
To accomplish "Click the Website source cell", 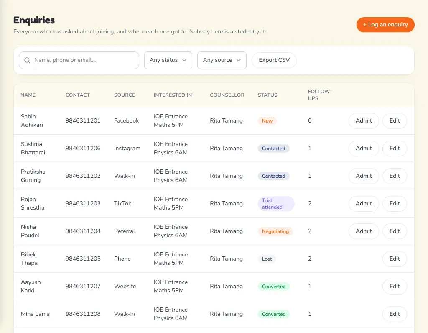I will tap(125, 286).
